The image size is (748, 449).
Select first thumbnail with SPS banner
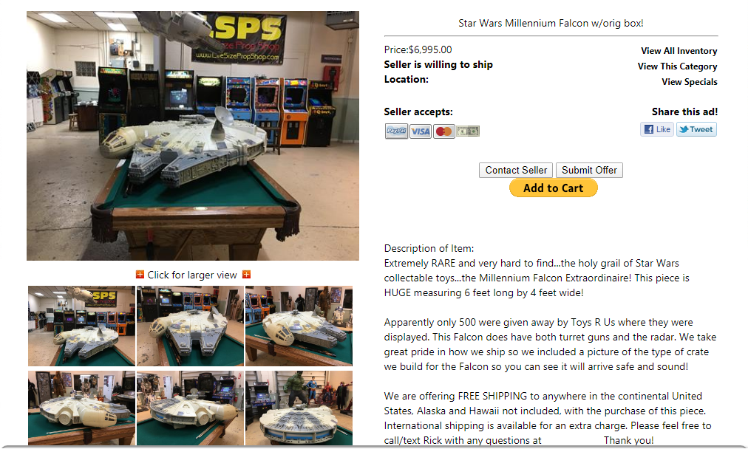pyautogui.click(x=81, y=326)
